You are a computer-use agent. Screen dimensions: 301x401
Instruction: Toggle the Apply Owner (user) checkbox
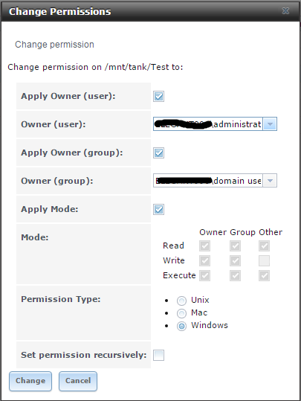tap(158, 97)
